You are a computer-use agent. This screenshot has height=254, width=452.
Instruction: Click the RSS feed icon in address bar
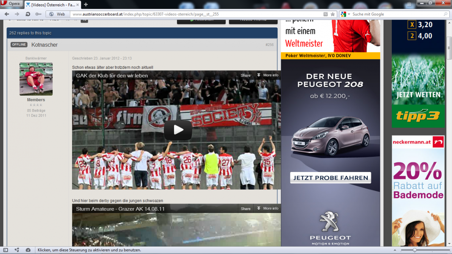[x=325, y=14]
